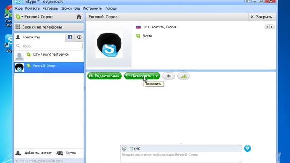The image size is (290, 163).
Task: Go to previous profile panel arrow
Action: (267, 27)
